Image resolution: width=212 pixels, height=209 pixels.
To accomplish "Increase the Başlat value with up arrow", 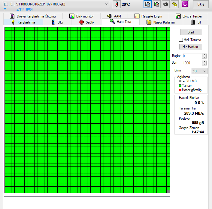I will coord(204,55).
